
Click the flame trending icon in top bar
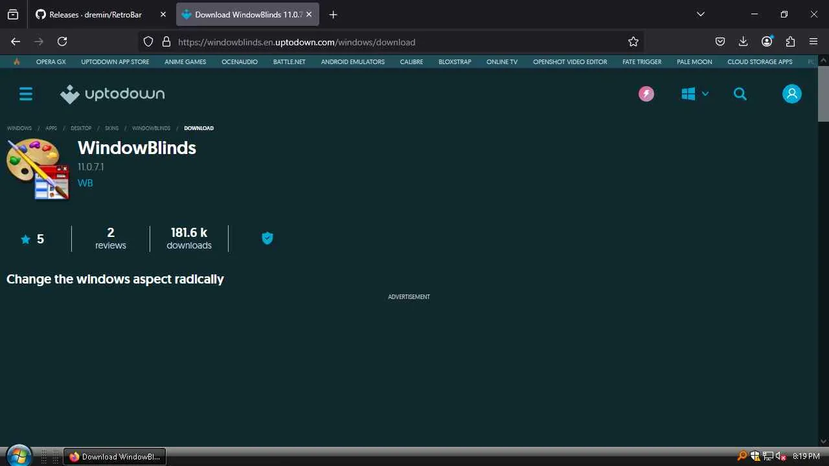[x=17, y=61]
